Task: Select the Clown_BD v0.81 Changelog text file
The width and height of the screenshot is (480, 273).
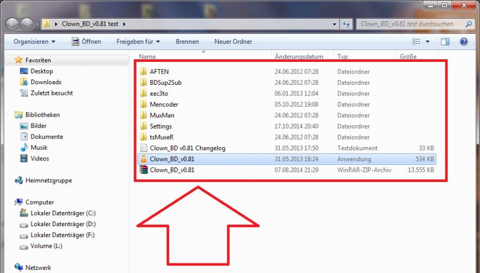Action: [x=188, y=148]
